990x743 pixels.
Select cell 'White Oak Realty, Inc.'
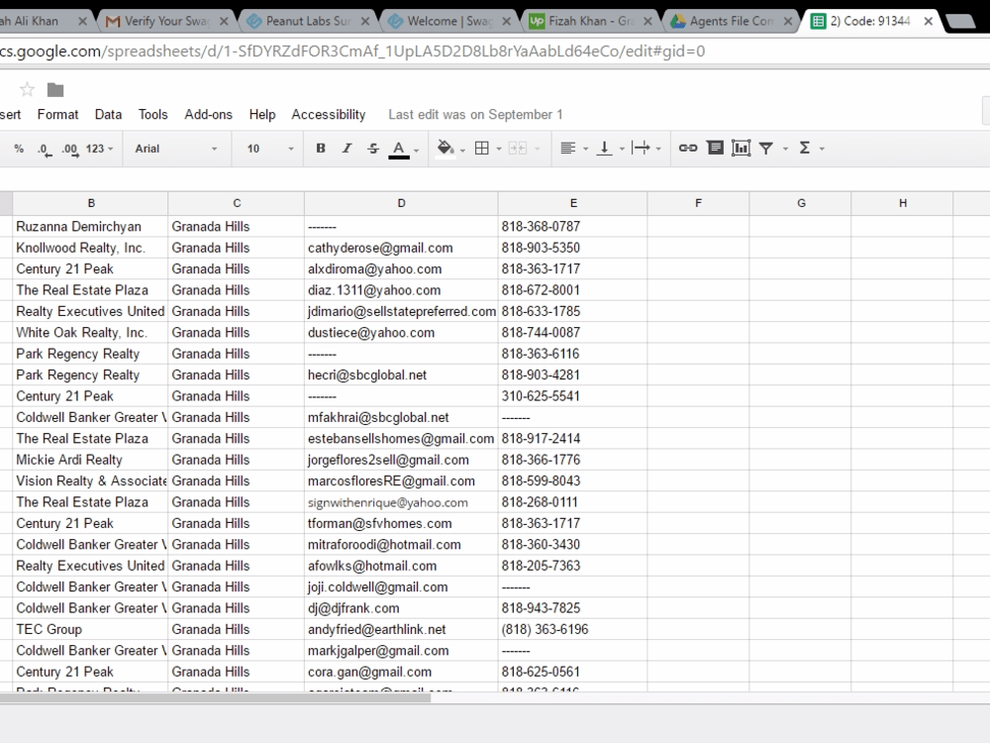pyautogui.click(x=90, y=332)
